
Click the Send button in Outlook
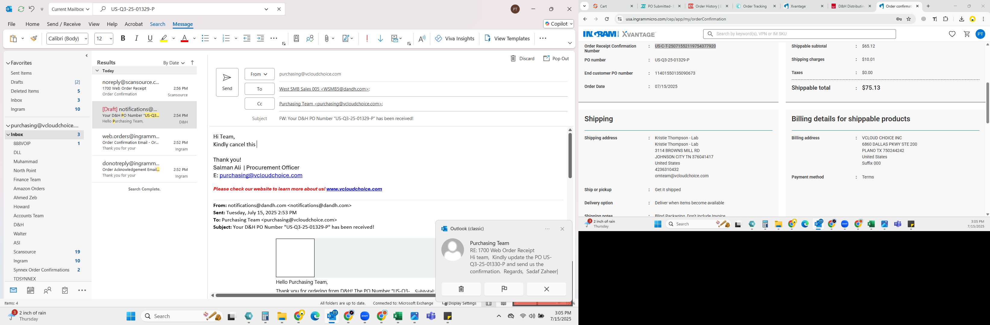tap(227, 82)
